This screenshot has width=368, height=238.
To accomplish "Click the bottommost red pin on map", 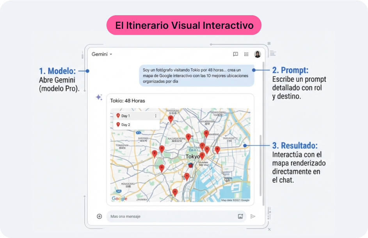I will pyautogui.click(x=175, y=192).
